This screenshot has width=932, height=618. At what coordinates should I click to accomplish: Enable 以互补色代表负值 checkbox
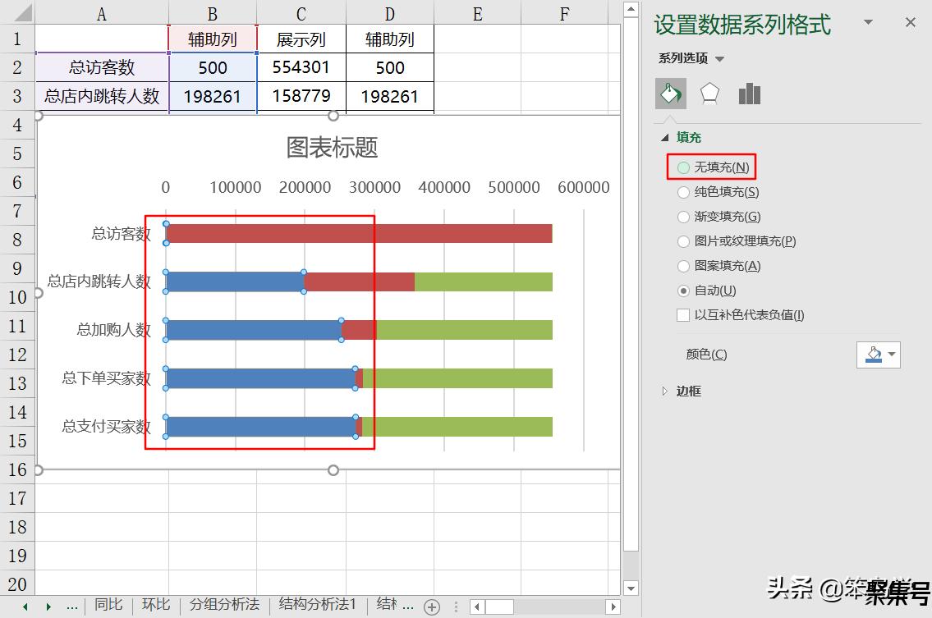pyautogui.click(x=683, y=315)
